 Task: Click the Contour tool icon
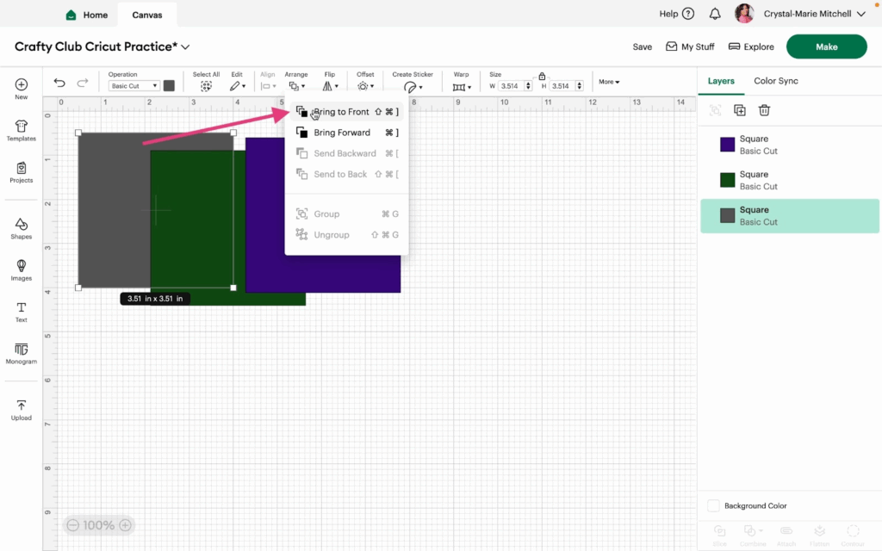click(853, 530)
